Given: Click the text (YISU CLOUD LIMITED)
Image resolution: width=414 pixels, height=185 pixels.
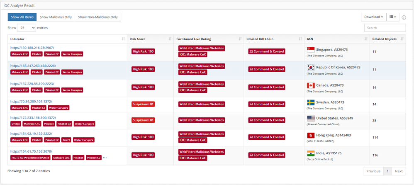Looking at the screenshot, I should coord(320,141).
